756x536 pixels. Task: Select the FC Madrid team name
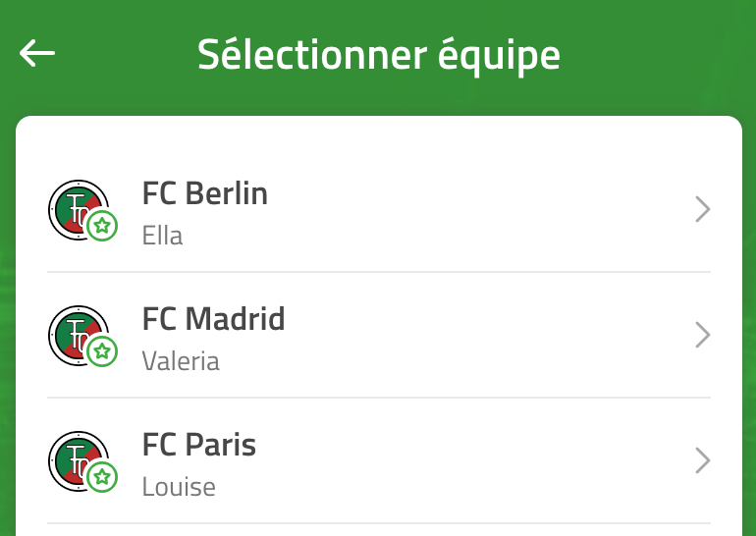[x=214, y=319]
